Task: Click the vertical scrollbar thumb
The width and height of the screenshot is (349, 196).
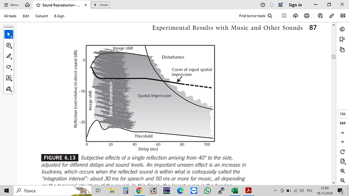Action: point(333,57)
